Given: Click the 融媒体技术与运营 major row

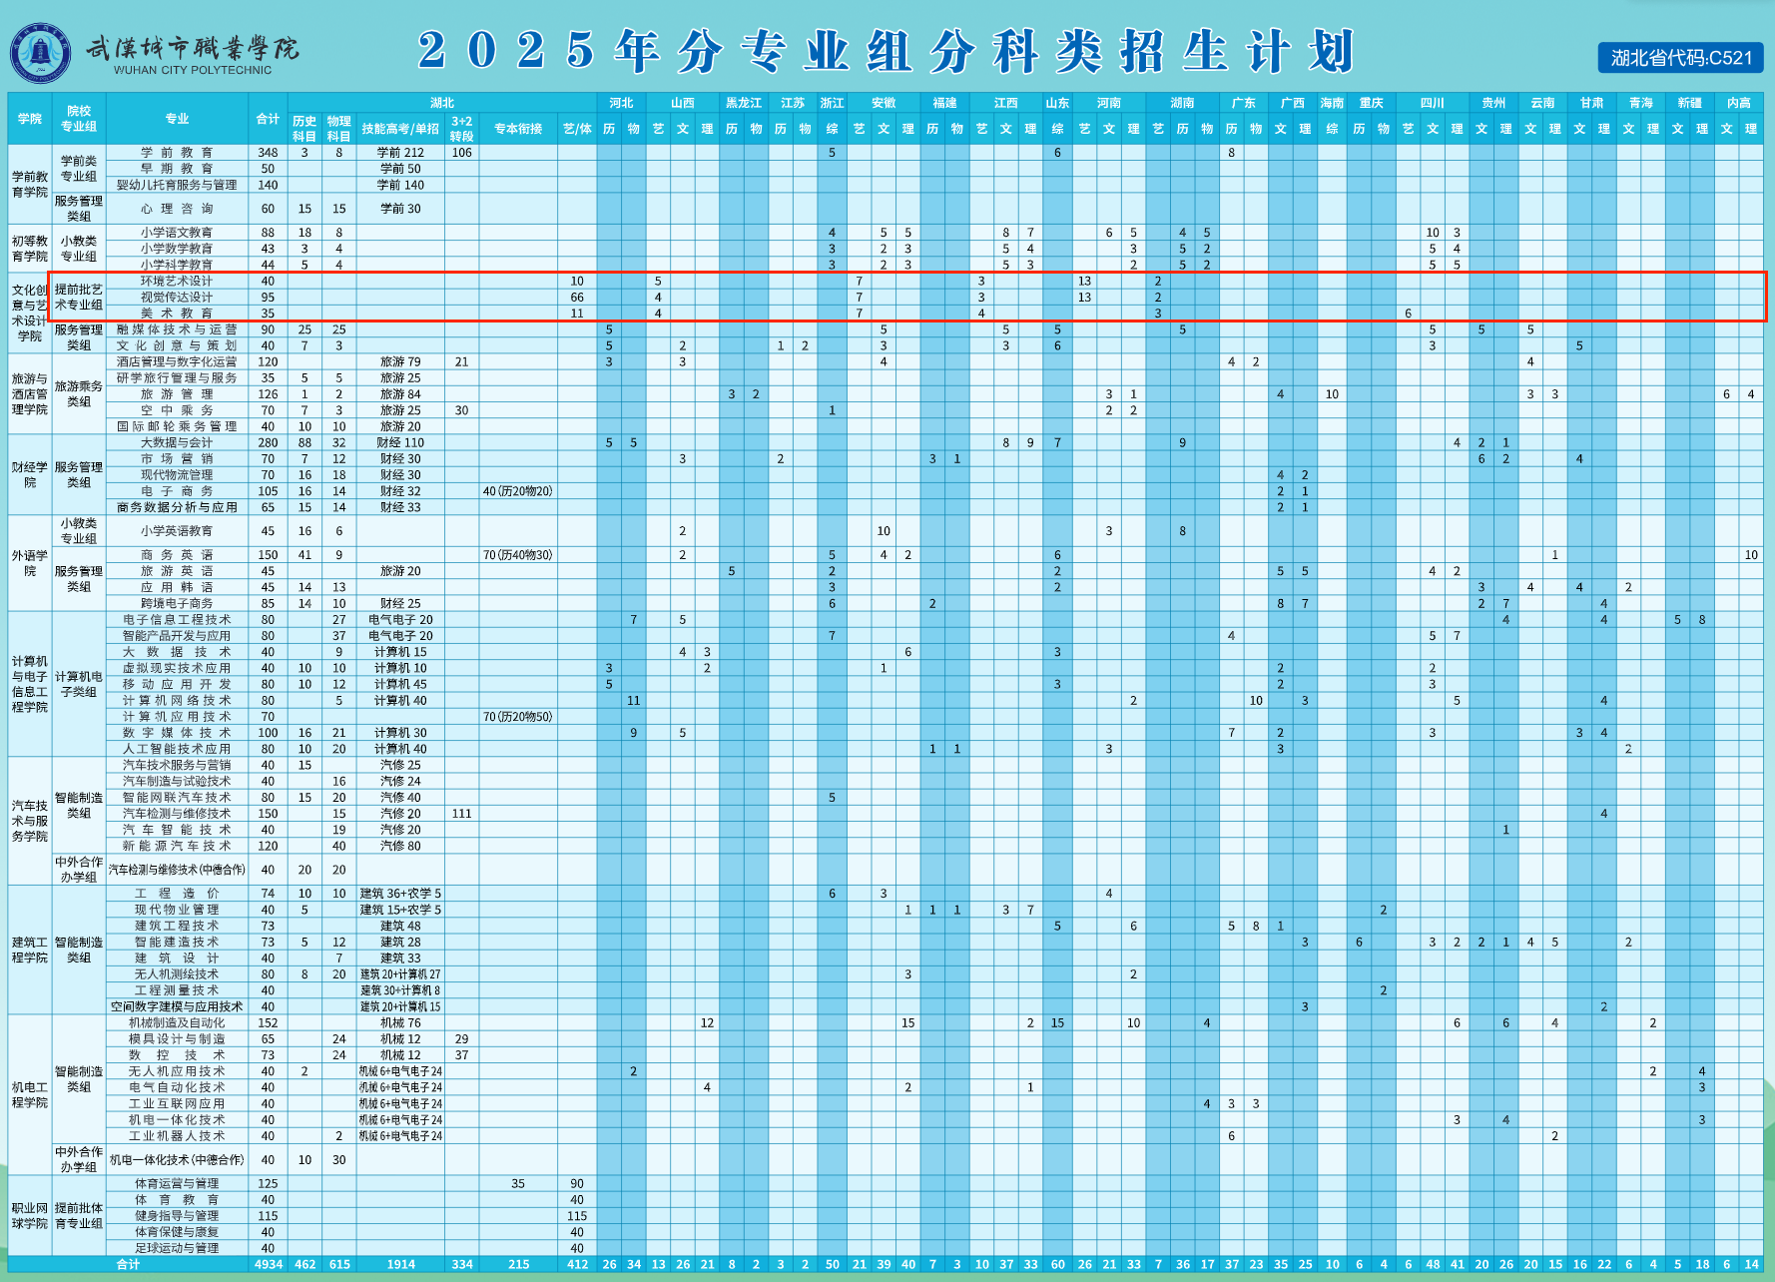Looking at the screenshot, I should point(177,329).
